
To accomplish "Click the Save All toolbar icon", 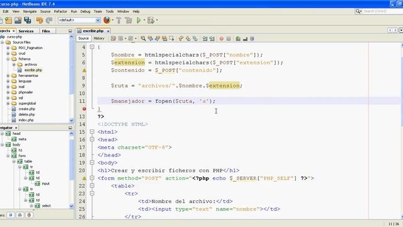I will tap(28, 20).
